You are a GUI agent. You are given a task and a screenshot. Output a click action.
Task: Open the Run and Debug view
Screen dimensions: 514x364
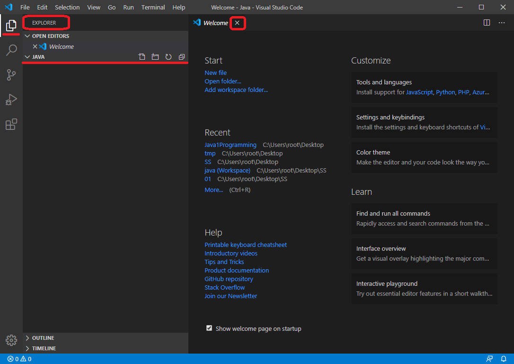(11, 100)
